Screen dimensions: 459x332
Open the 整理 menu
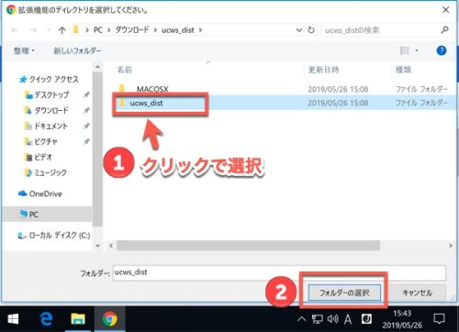(24, 50)
